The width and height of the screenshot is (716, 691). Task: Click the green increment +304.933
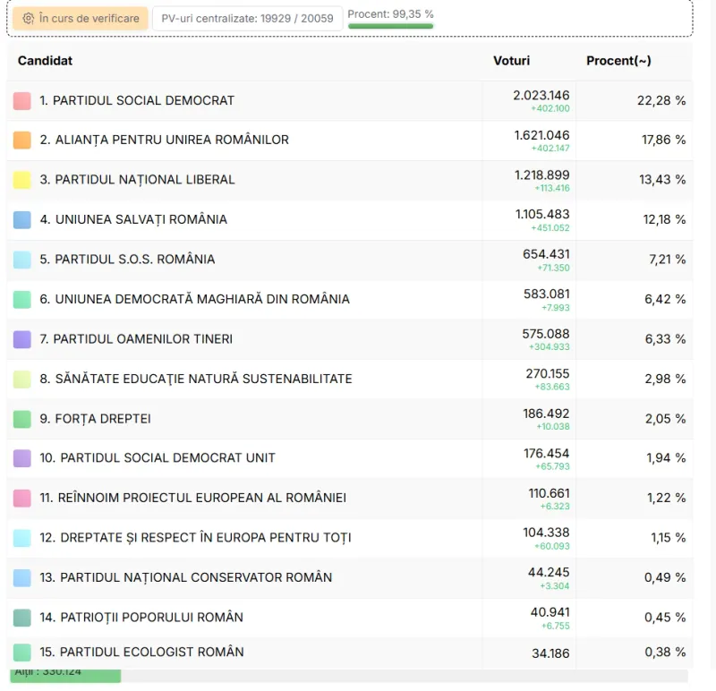(x=550, y=347)
